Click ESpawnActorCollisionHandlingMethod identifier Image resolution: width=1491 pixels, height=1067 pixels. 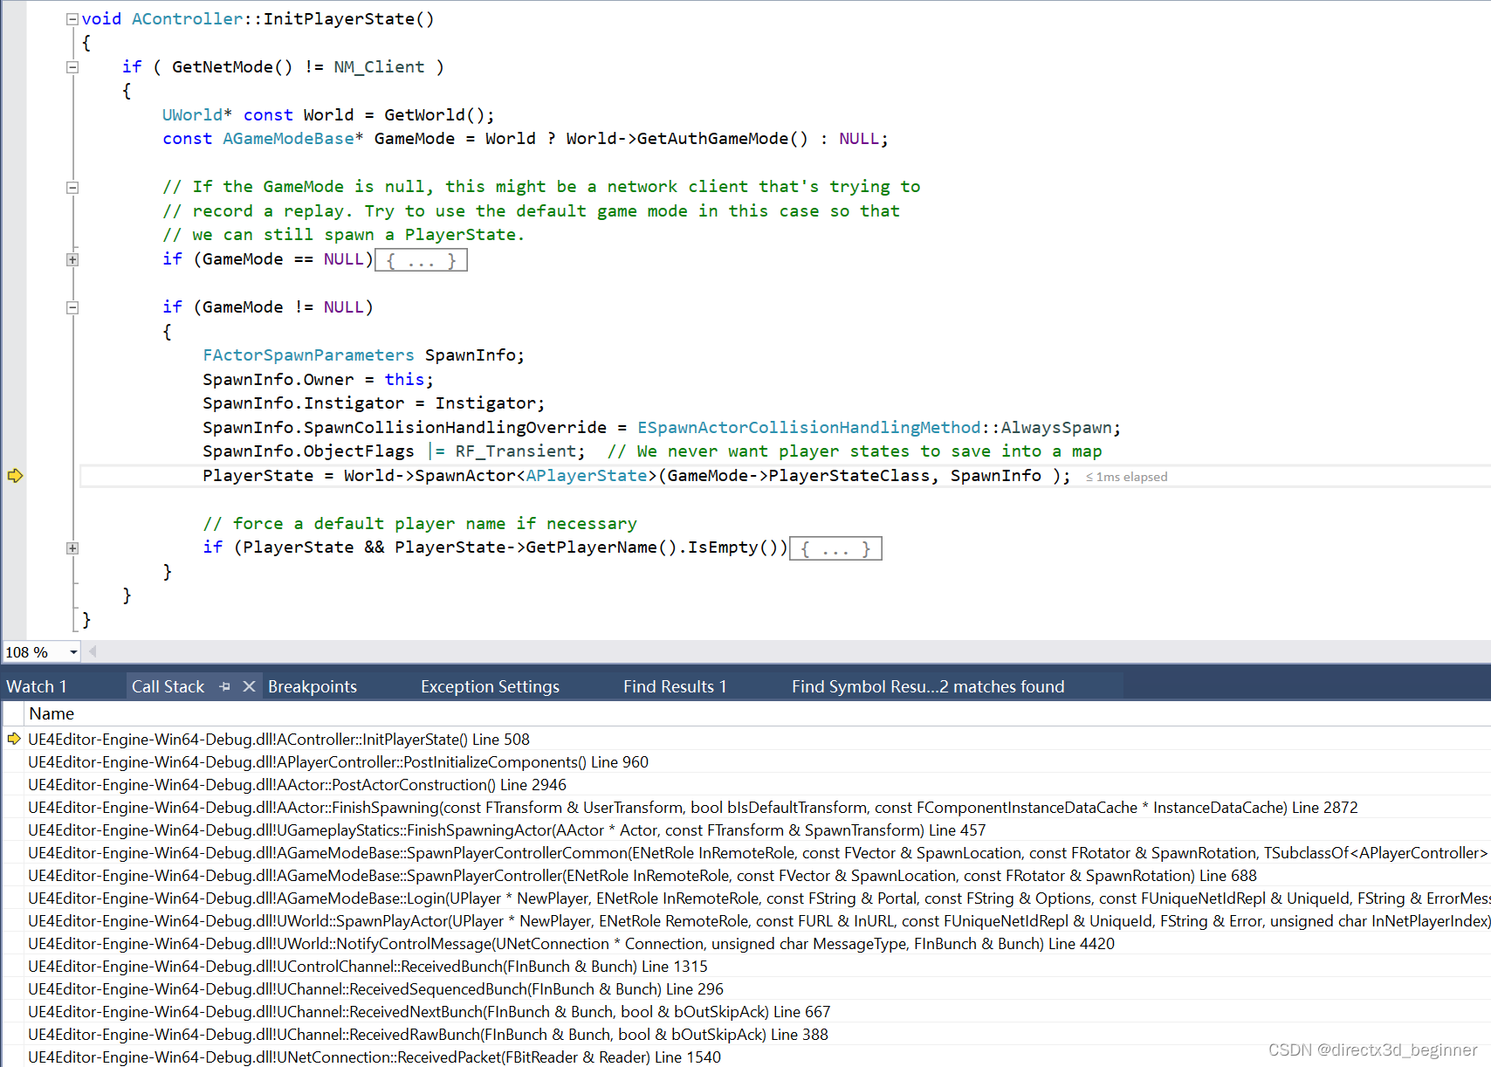(809, 428)
